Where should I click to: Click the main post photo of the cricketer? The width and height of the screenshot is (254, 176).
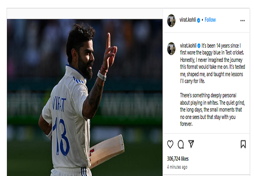coord(85,97)
